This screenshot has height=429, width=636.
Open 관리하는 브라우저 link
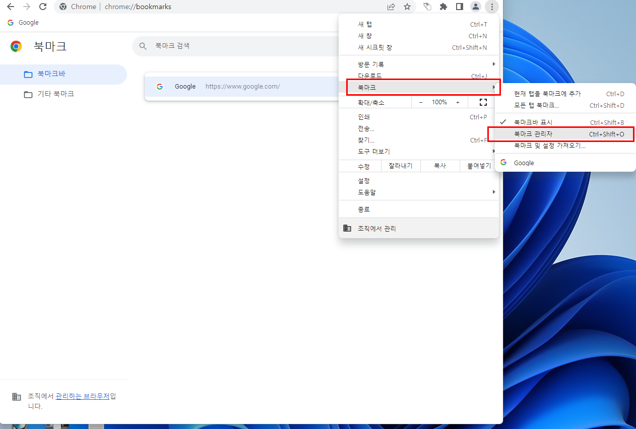tap(83, 396)
